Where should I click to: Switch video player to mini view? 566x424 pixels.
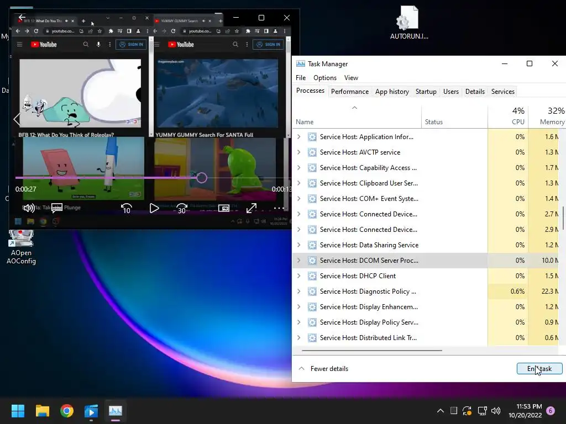tap(224, 208)
